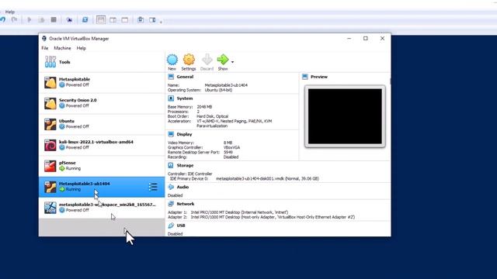The height and width of the screenshot is (279, 497).
Task: Open the Help menu in VirtualBox Manager
Action: coord(81,48)
